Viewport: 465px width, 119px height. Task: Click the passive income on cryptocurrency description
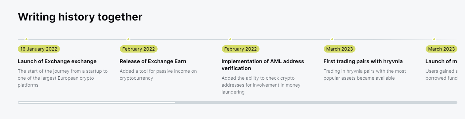(x=158, y=75)
